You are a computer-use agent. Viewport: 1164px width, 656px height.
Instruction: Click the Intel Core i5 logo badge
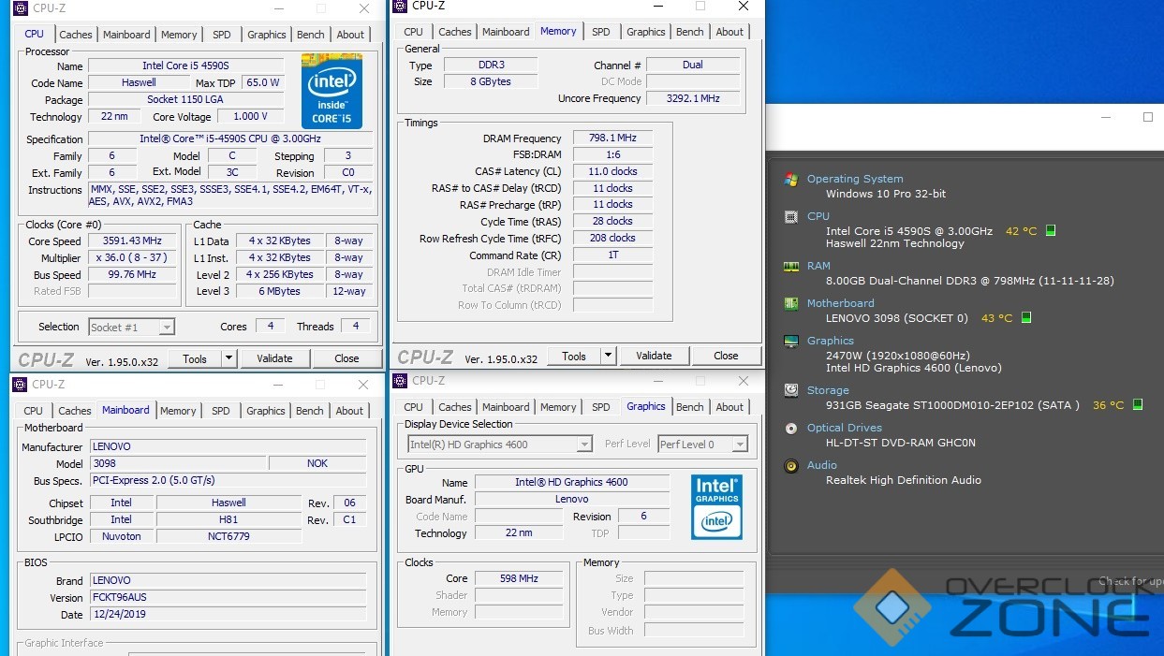tap(332, 91)
